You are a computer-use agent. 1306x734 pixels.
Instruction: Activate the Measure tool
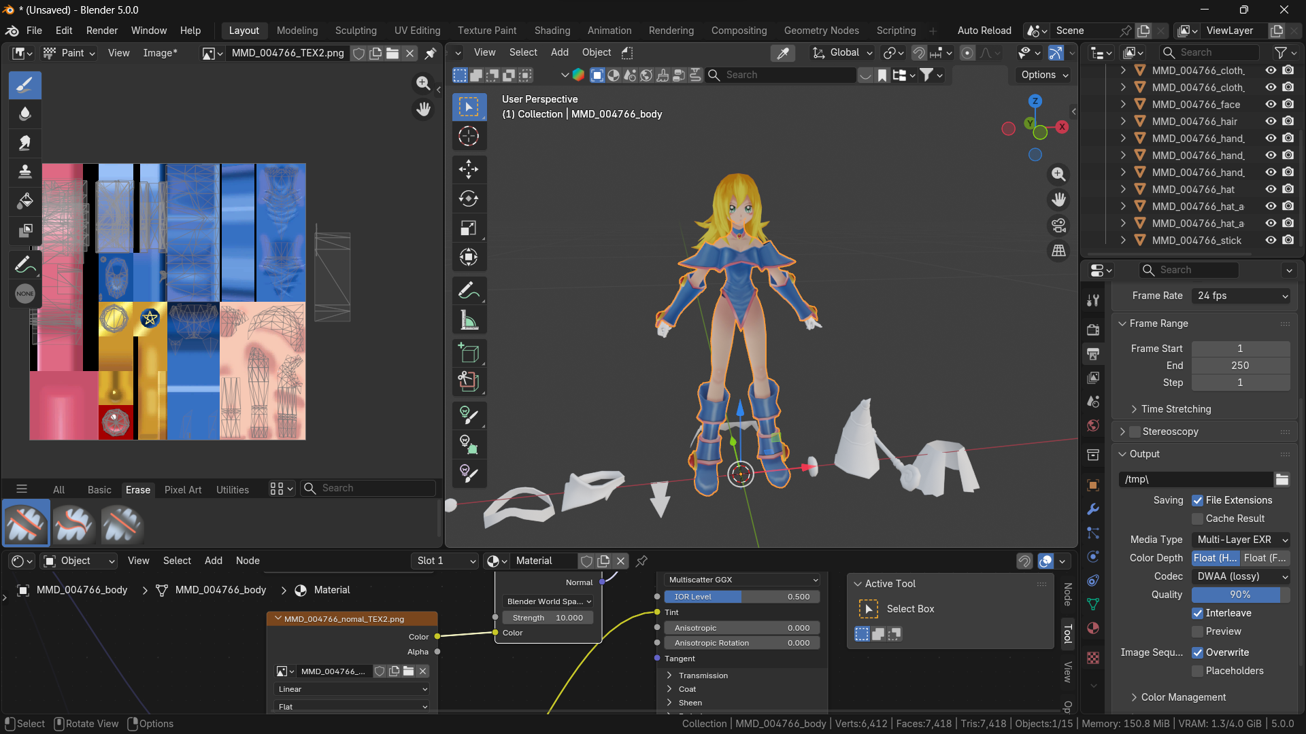469,319
